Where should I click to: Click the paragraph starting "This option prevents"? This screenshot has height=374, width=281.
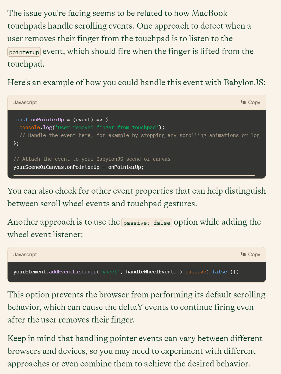point(136,307)
